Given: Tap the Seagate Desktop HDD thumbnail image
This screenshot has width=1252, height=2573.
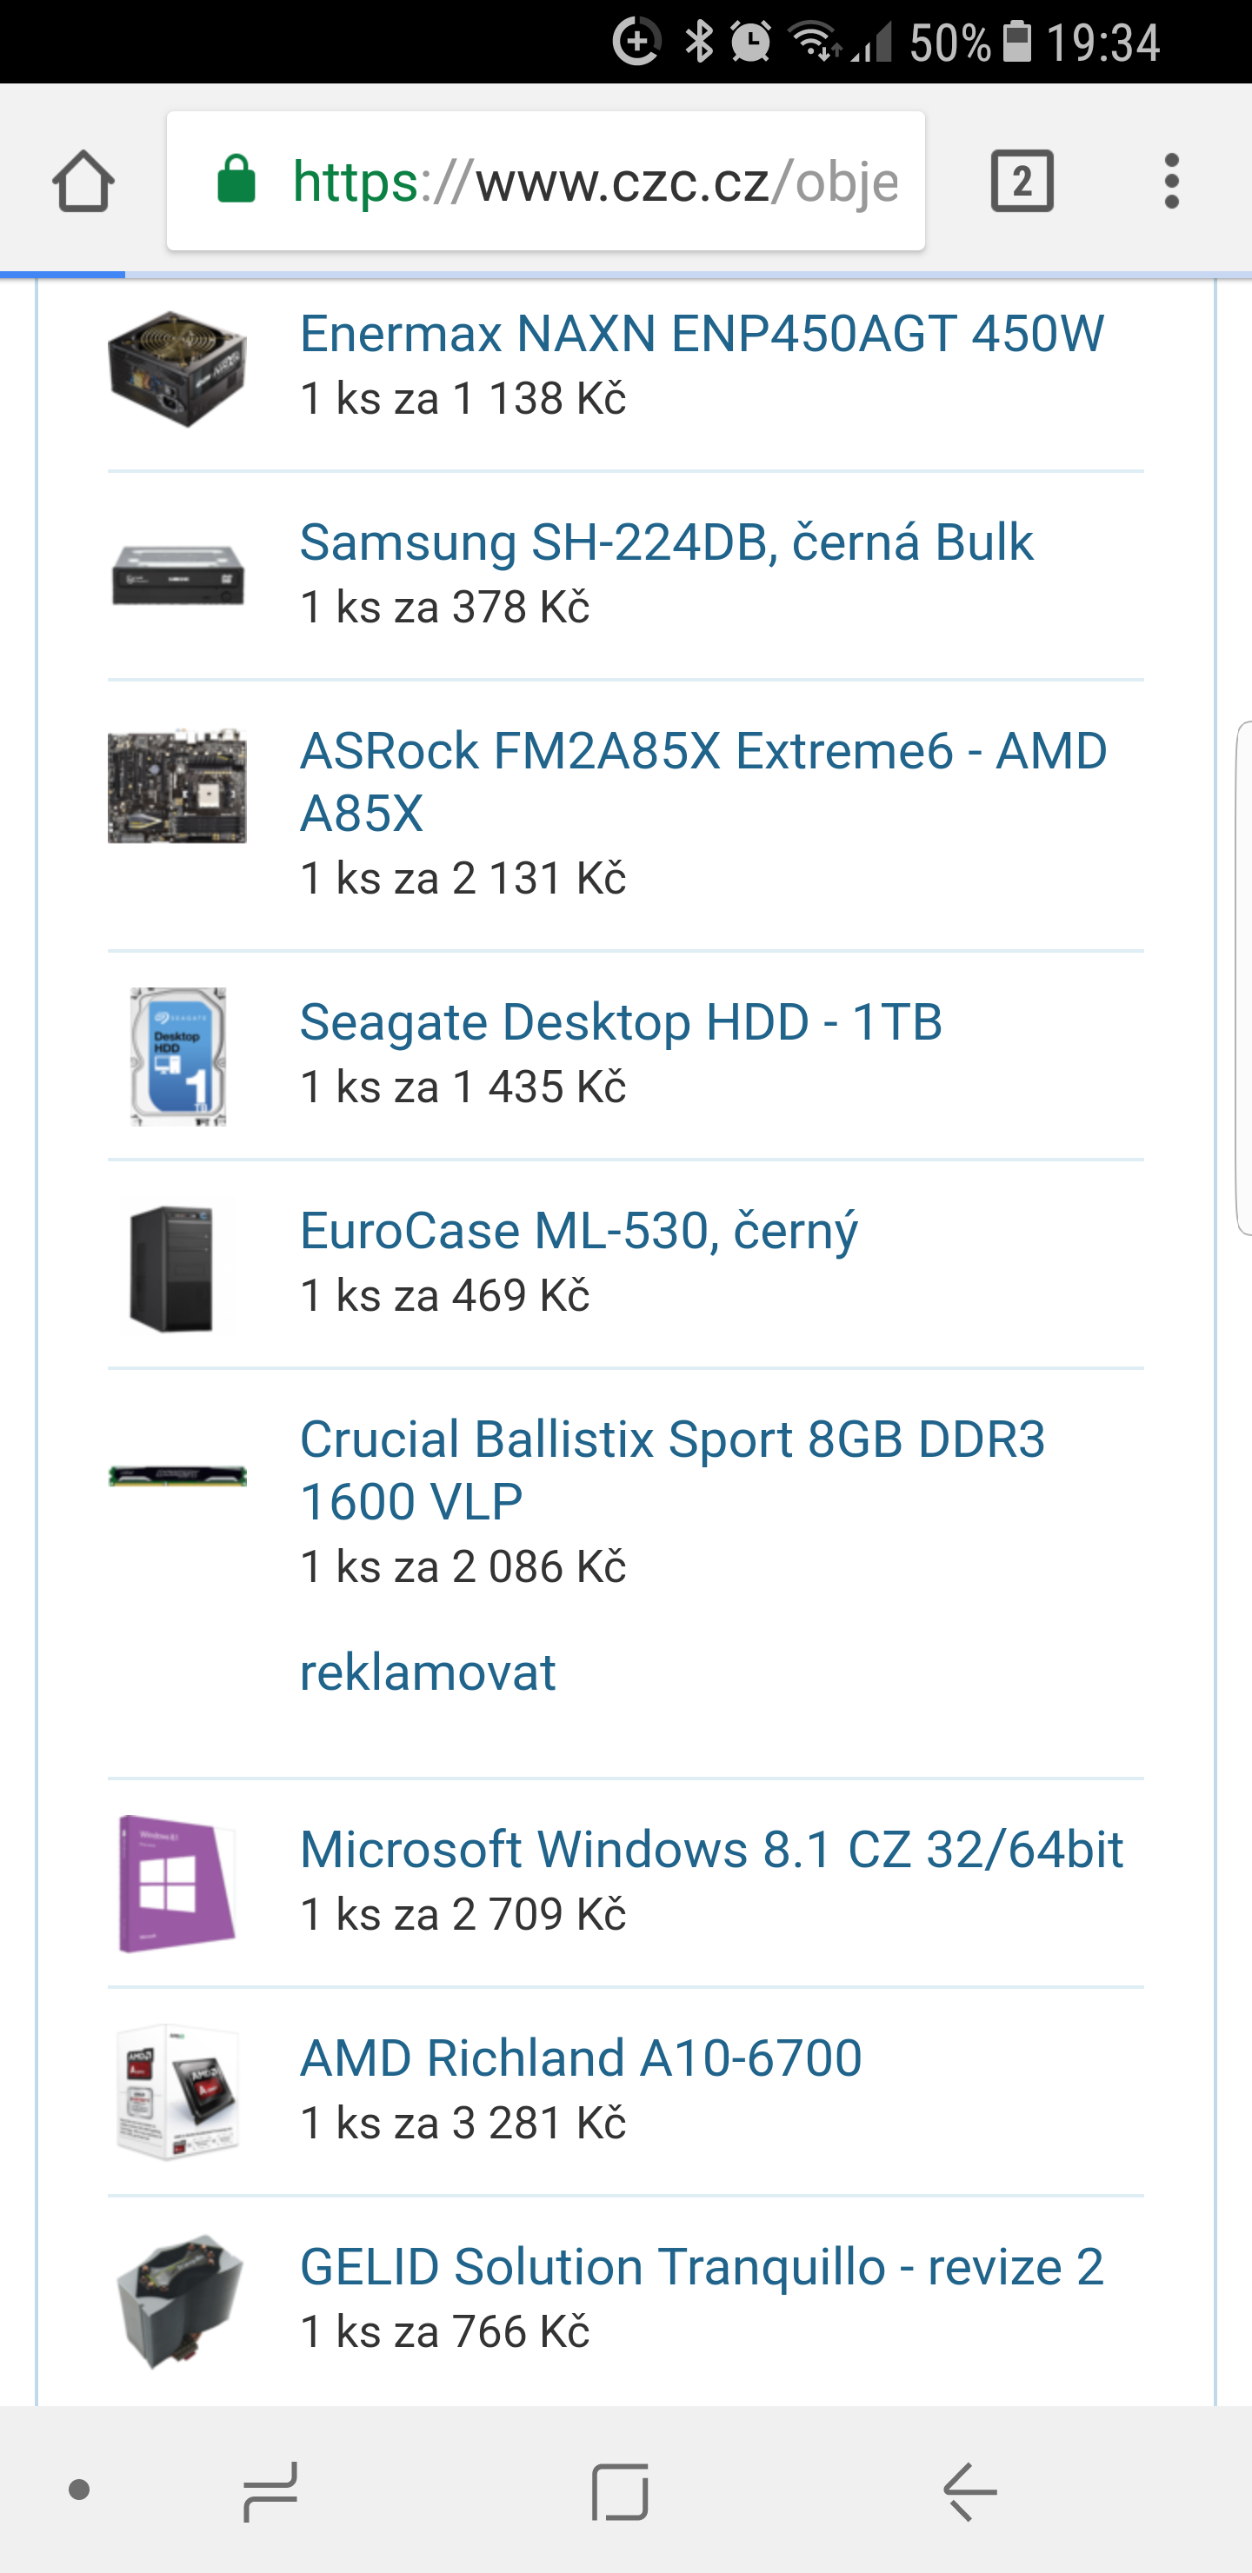Looking at the screenshot, I should [x=178, y=1057].
